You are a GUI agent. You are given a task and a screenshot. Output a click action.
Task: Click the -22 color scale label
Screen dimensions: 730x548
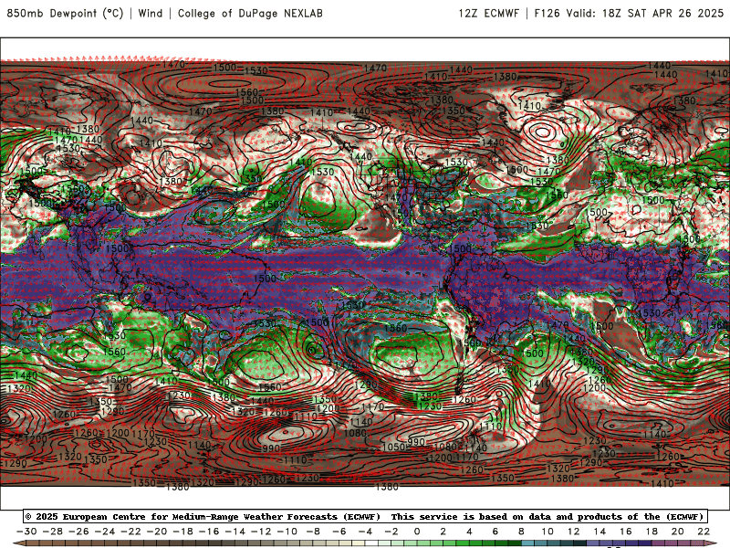pyautogui.click(x=130, y=532)
